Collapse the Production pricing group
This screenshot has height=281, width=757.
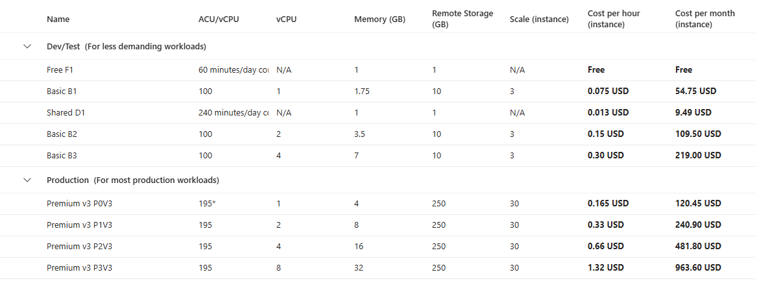click(27, 180)
